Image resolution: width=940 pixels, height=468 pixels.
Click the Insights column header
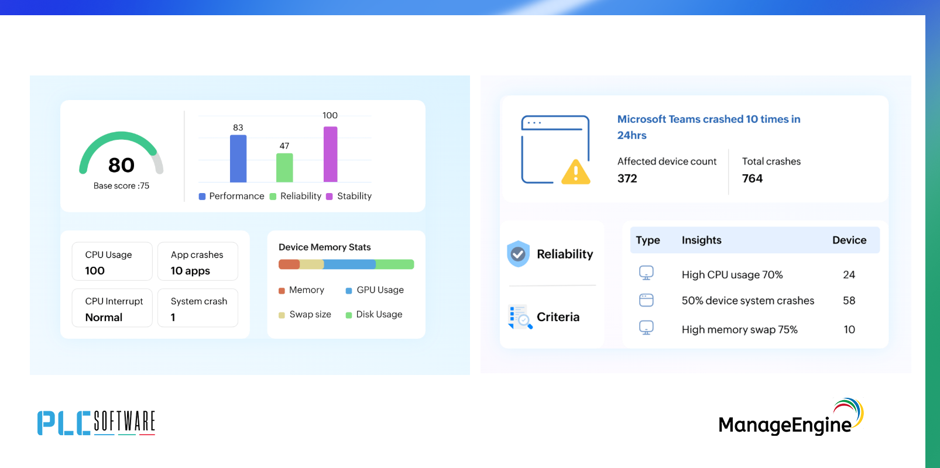pyautogui.click(x=701, y=240)
